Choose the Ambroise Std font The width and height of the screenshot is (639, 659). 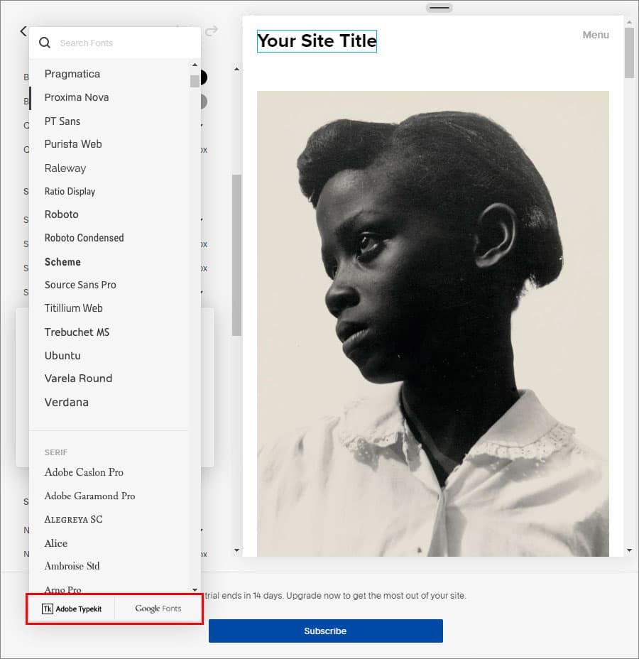[72, 566]
